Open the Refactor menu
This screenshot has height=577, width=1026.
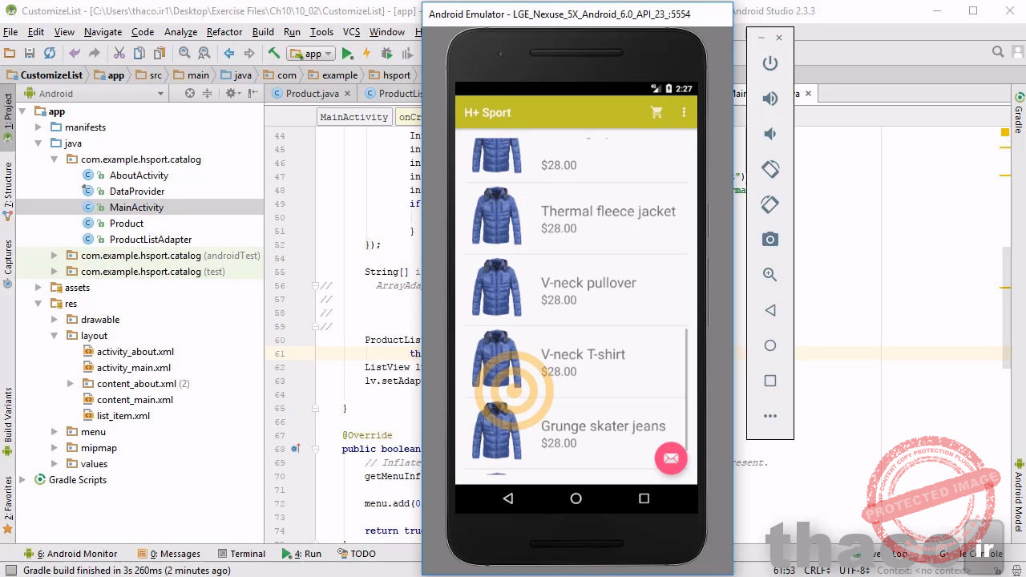[x=224, y=32]
